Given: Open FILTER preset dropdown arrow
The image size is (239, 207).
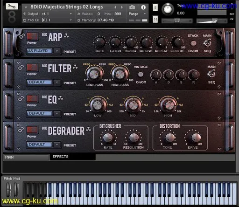Looking at the screenshot, I should click(x=57, y=82).
